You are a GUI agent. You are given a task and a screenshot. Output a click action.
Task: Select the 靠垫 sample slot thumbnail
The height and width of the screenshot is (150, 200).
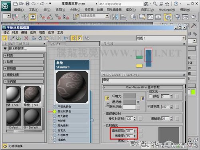[x=32, y=94]
